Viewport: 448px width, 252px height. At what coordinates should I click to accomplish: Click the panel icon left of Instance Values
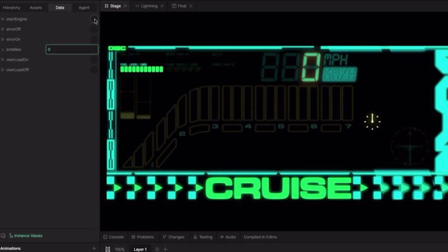pos(3,236)
